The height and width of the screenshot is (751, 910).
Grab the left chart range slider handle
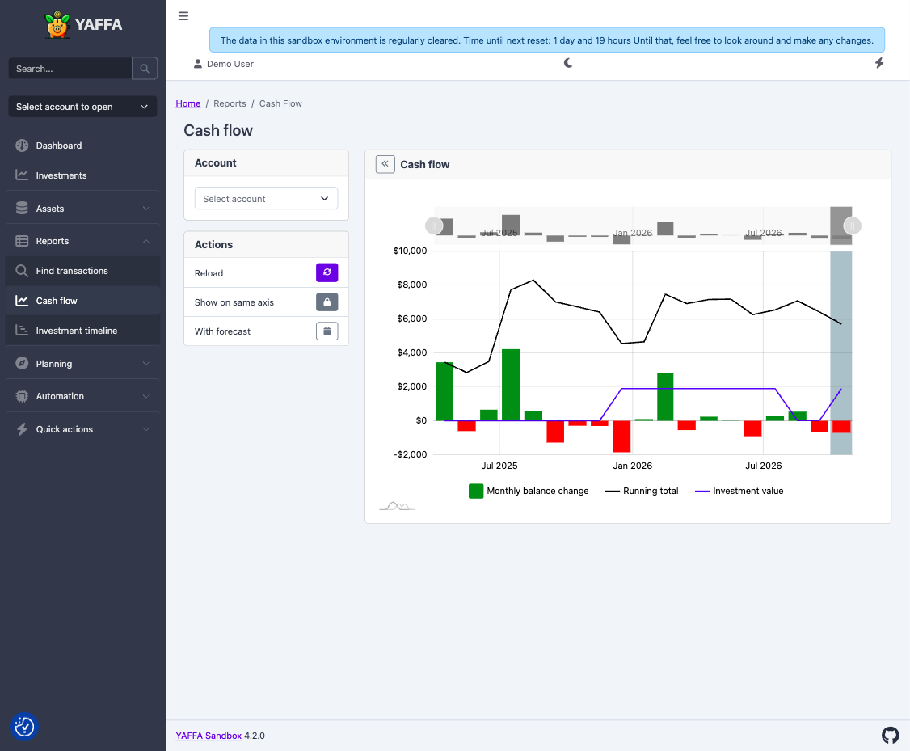coord(433,226)
